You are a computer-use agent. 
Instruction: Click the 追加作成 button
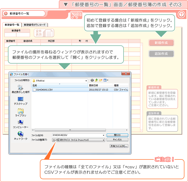tap(161, 54)
